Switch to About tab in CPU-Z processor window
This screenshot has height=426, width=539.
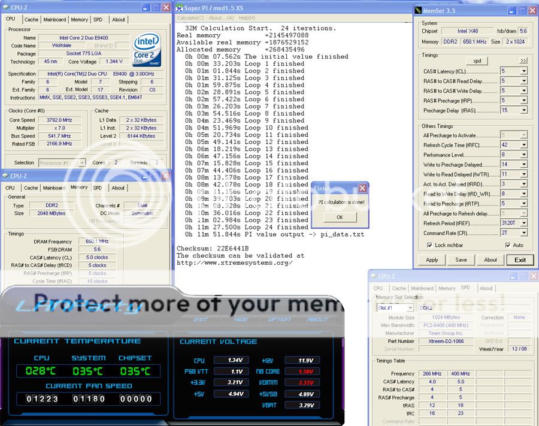click(118, 20)
